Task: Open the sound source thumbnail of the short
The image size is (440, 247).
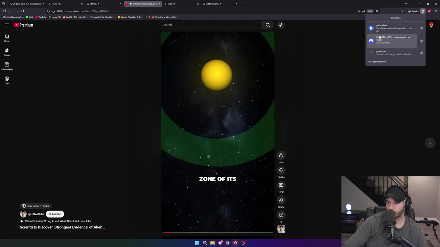Action: tap(281, 229)
